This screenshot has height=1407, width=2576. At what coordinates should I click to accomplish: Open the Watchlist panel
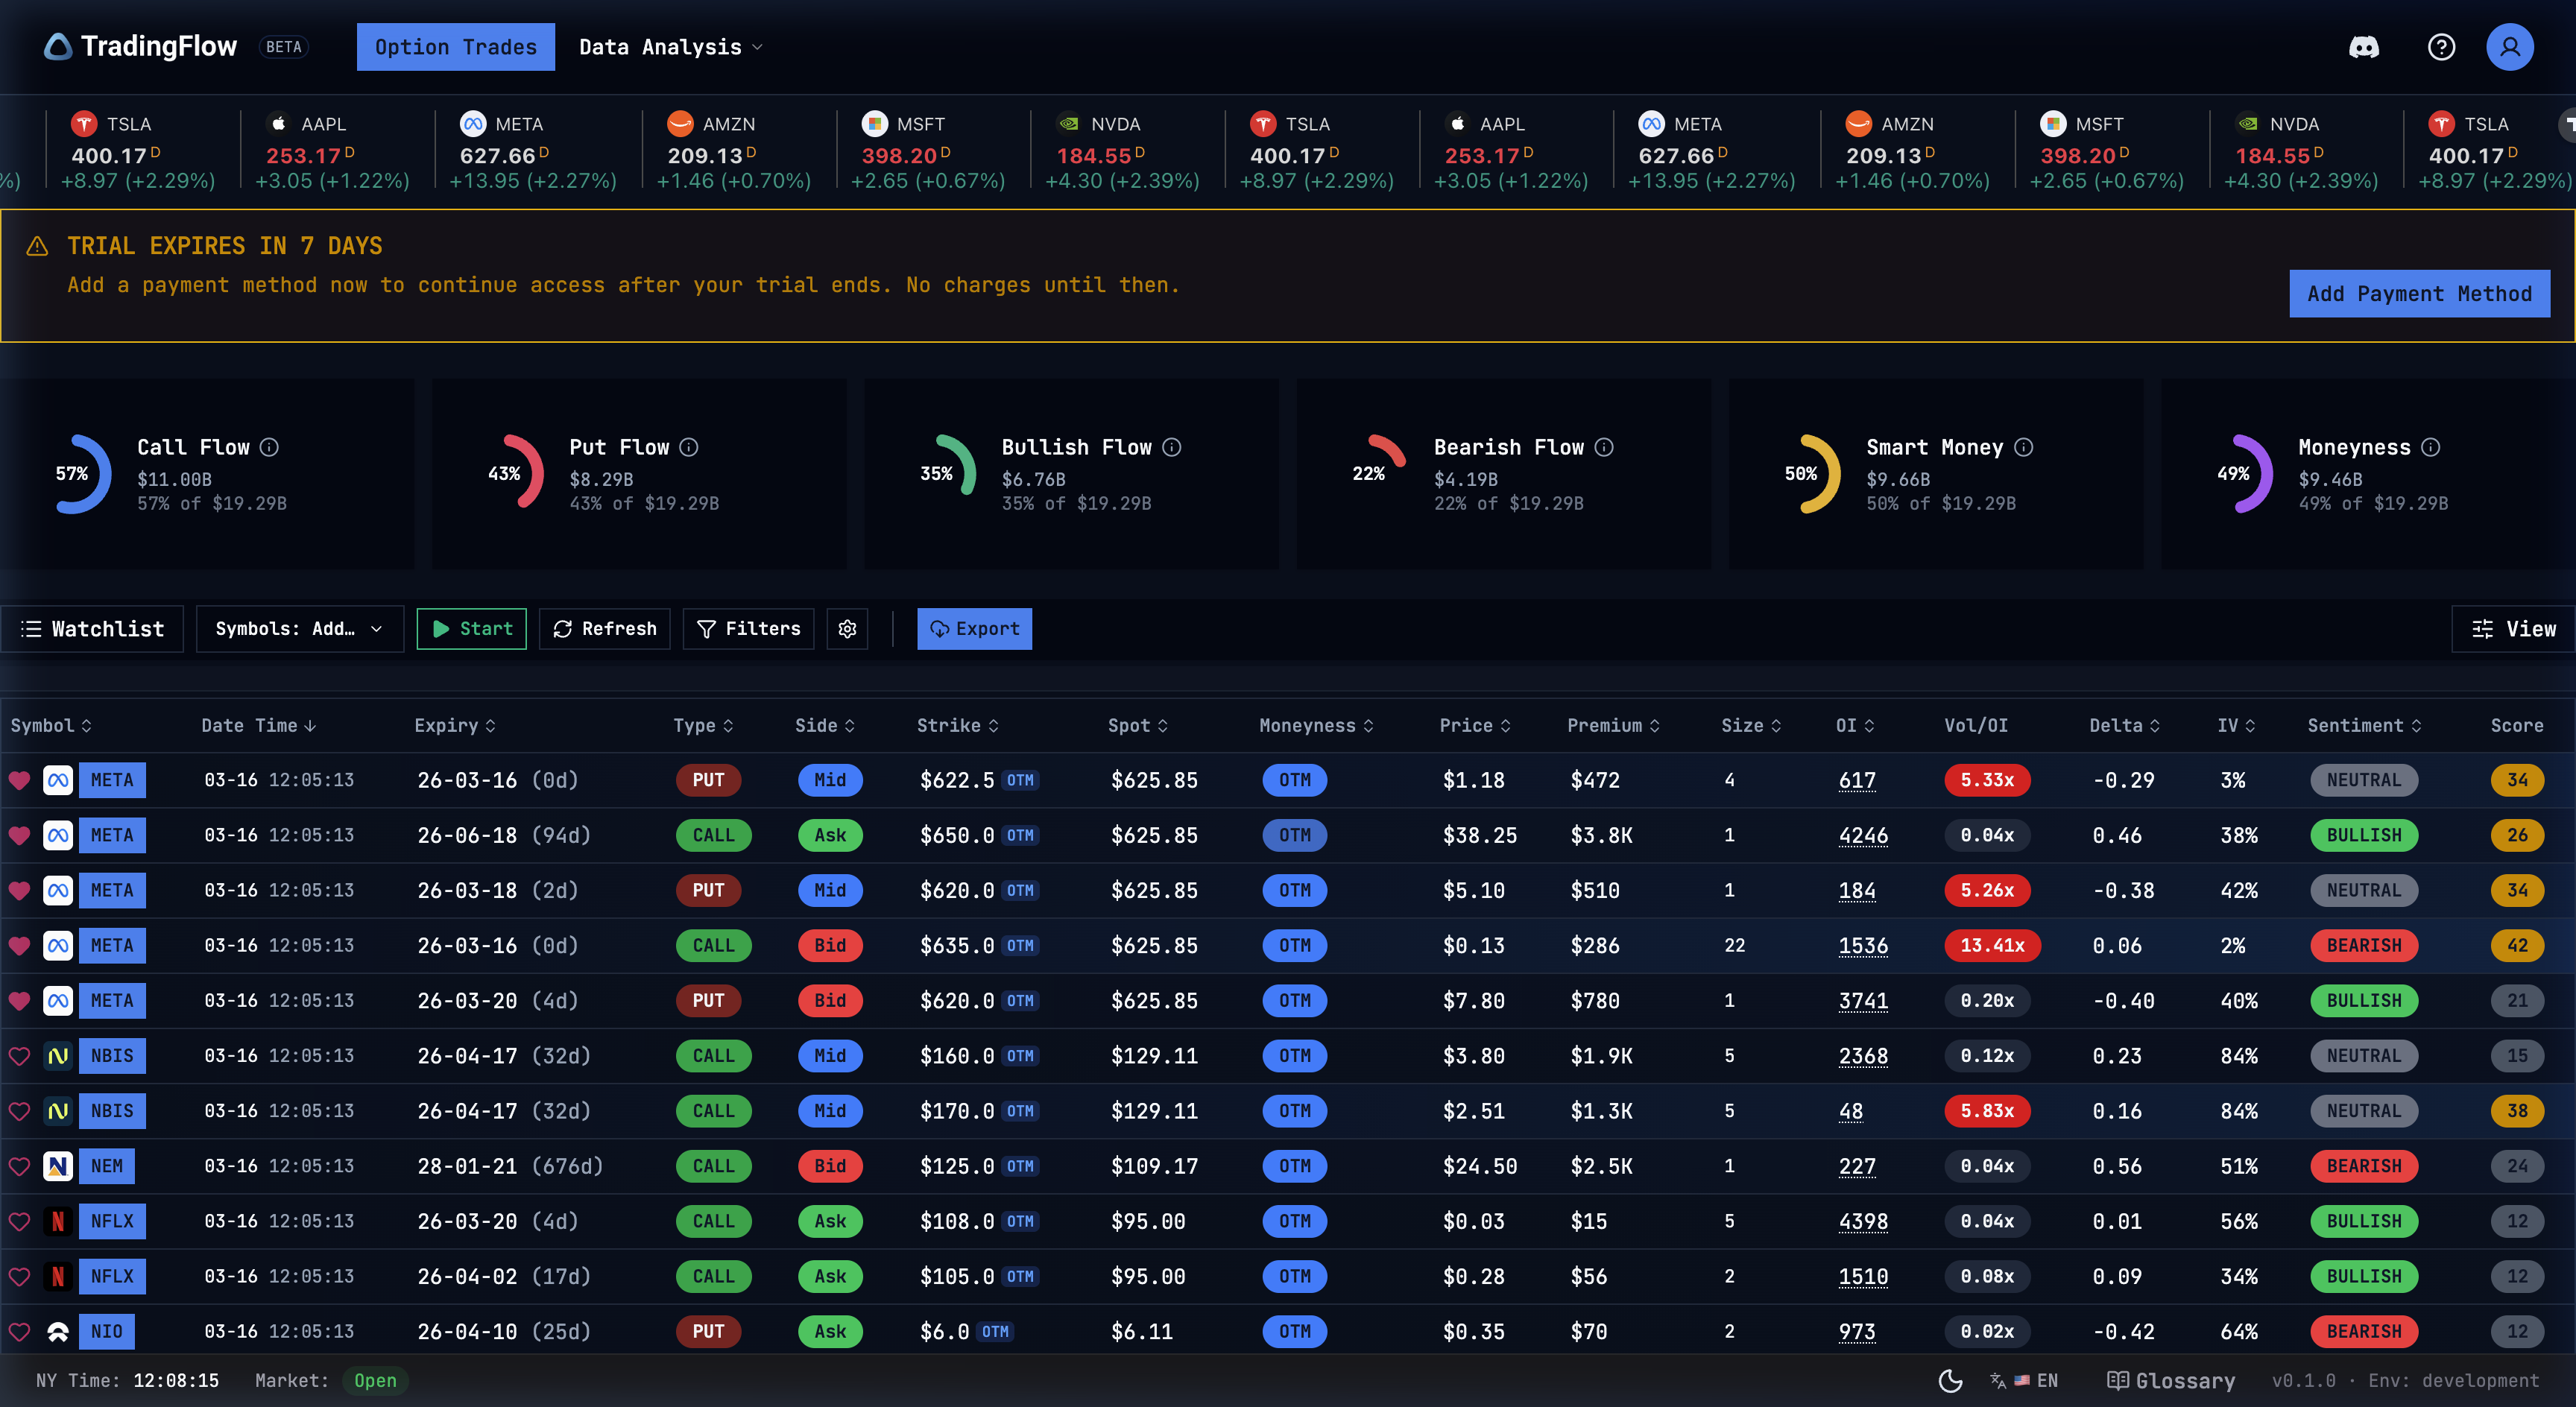(92, 629)
